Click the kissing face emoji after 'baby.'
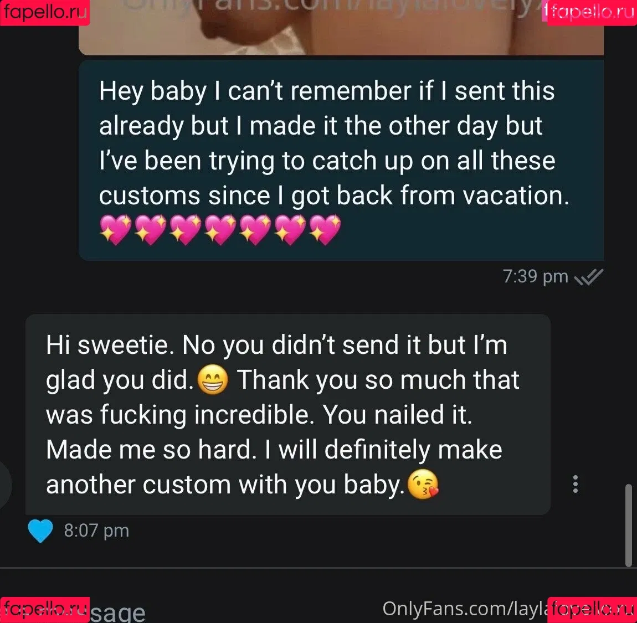This screenshot has width=637, height=623. coord(423,485)
